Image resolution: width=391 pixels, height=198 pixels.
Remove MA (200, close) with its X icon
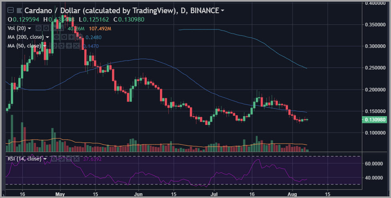pos(79,37)
